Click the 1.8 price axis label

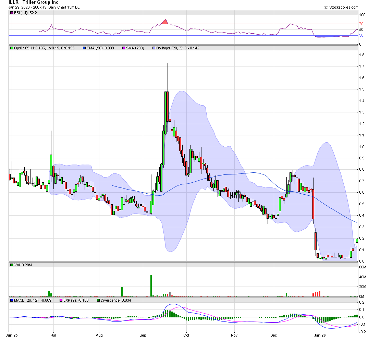(x=362, y=55)
